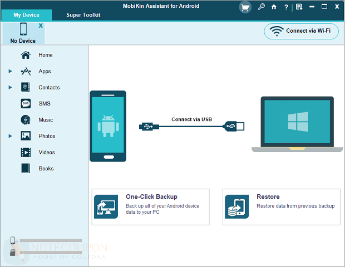Viewport: 345px width, 267px height.
Task: Open Restore title link
Action: pyautogui.click(x=268, y=197)
